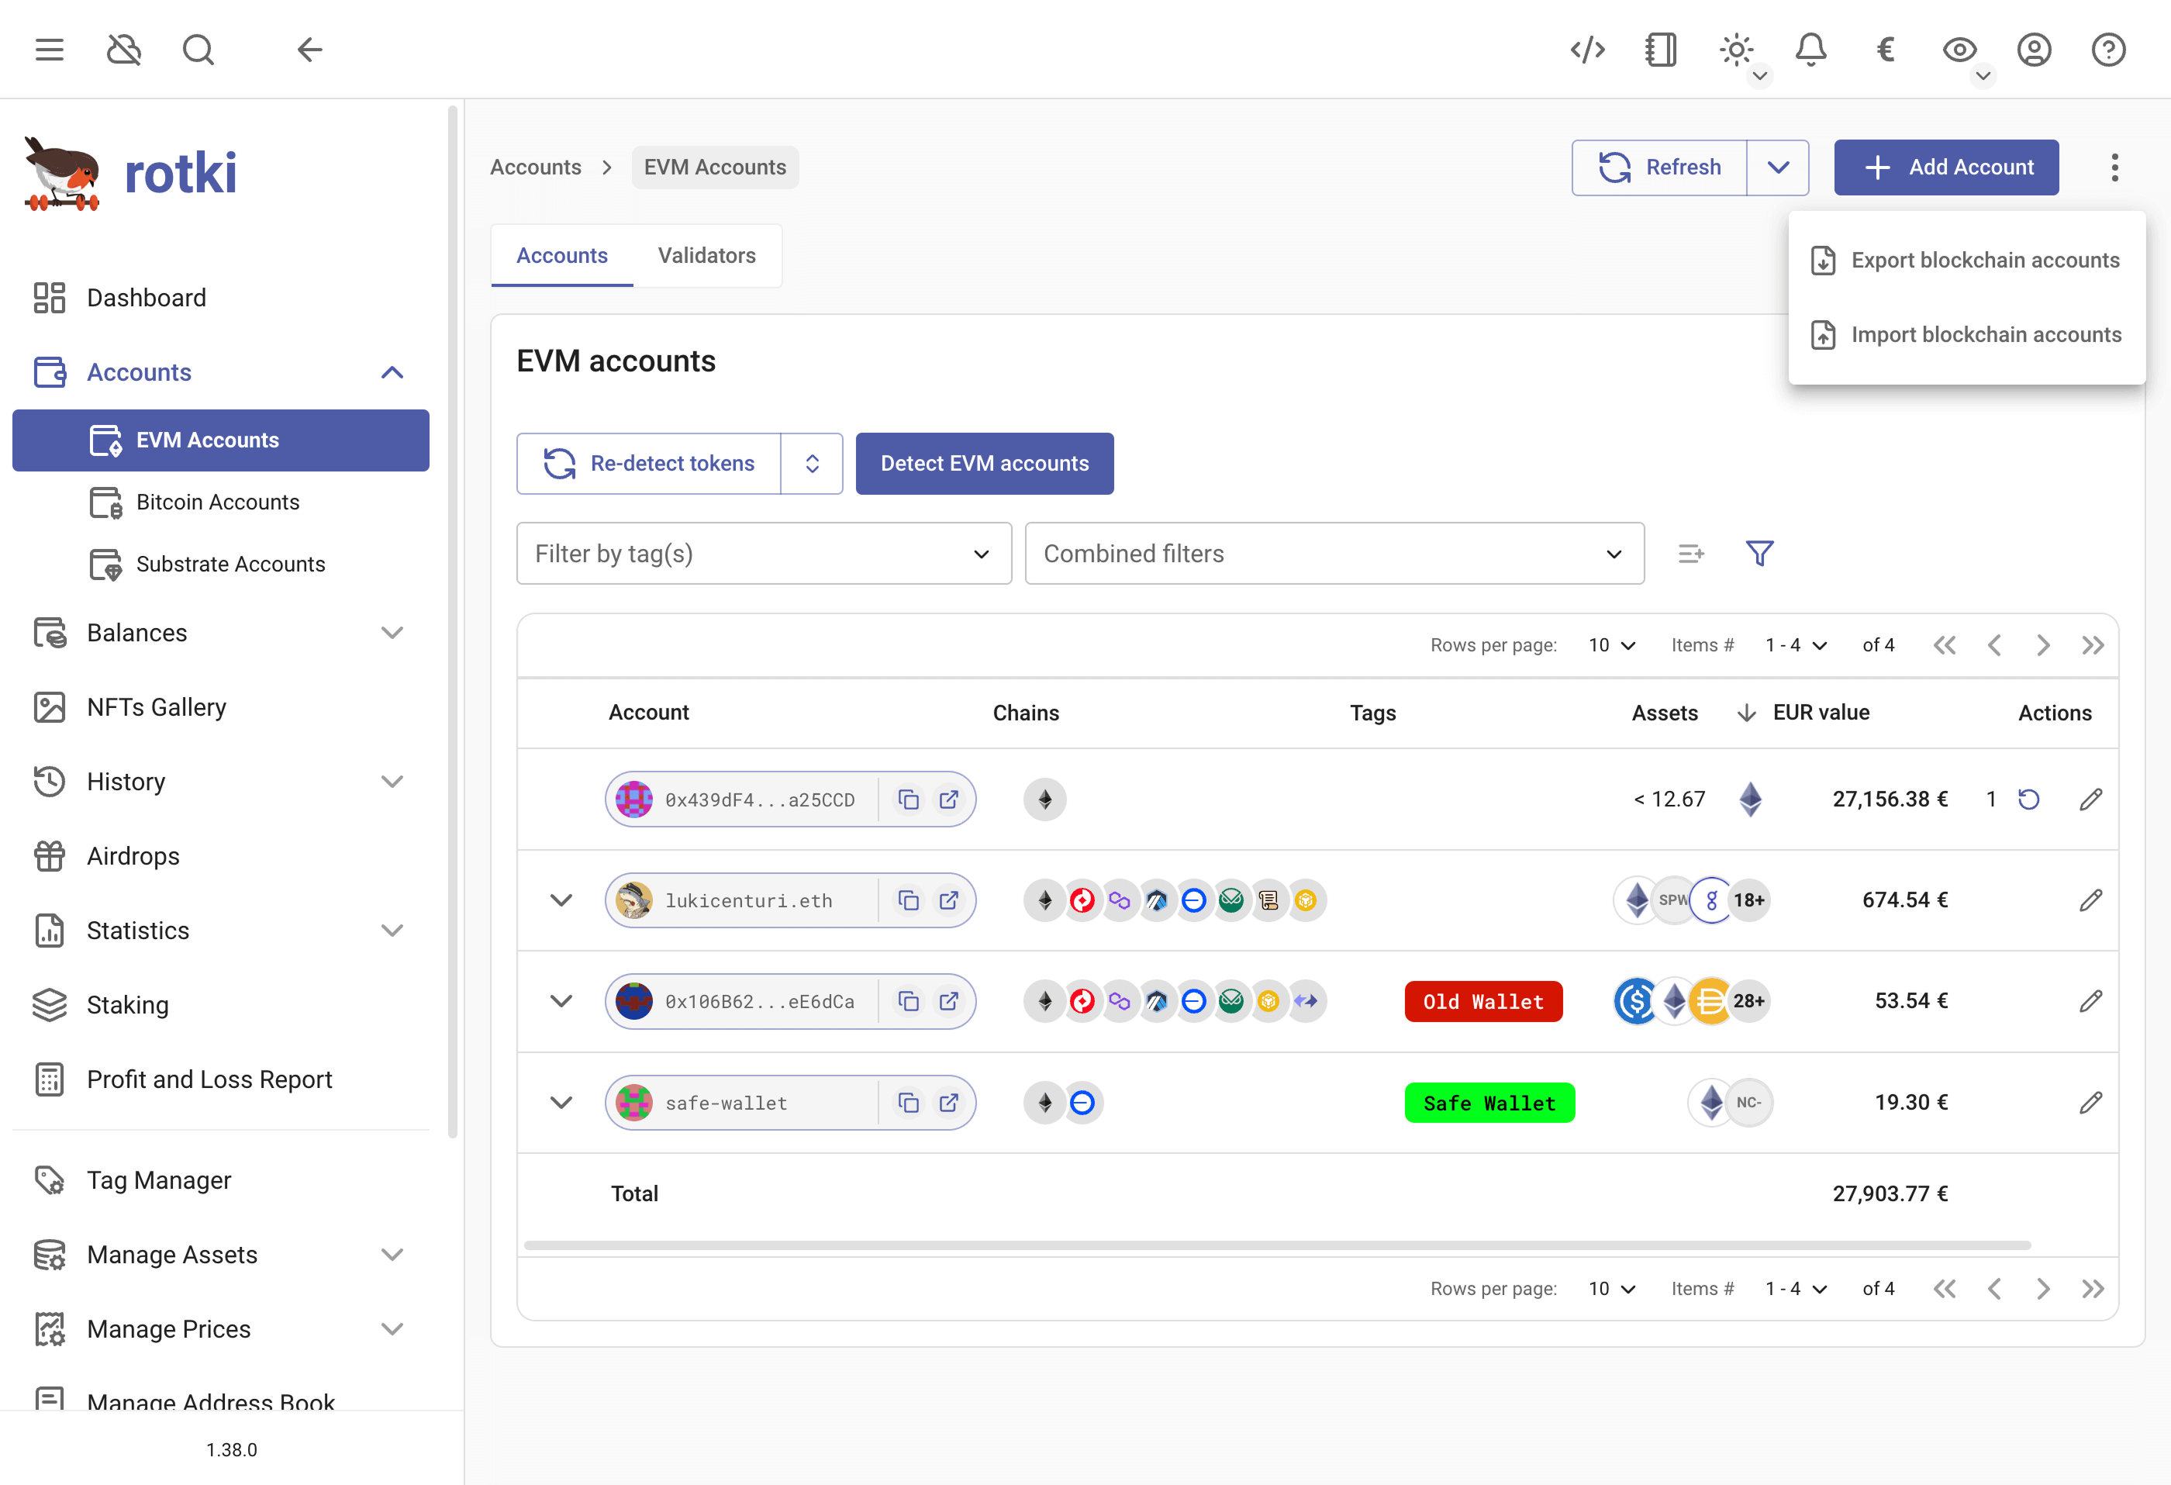Open lukicenturi.eth in external explorer

[948, 900]
